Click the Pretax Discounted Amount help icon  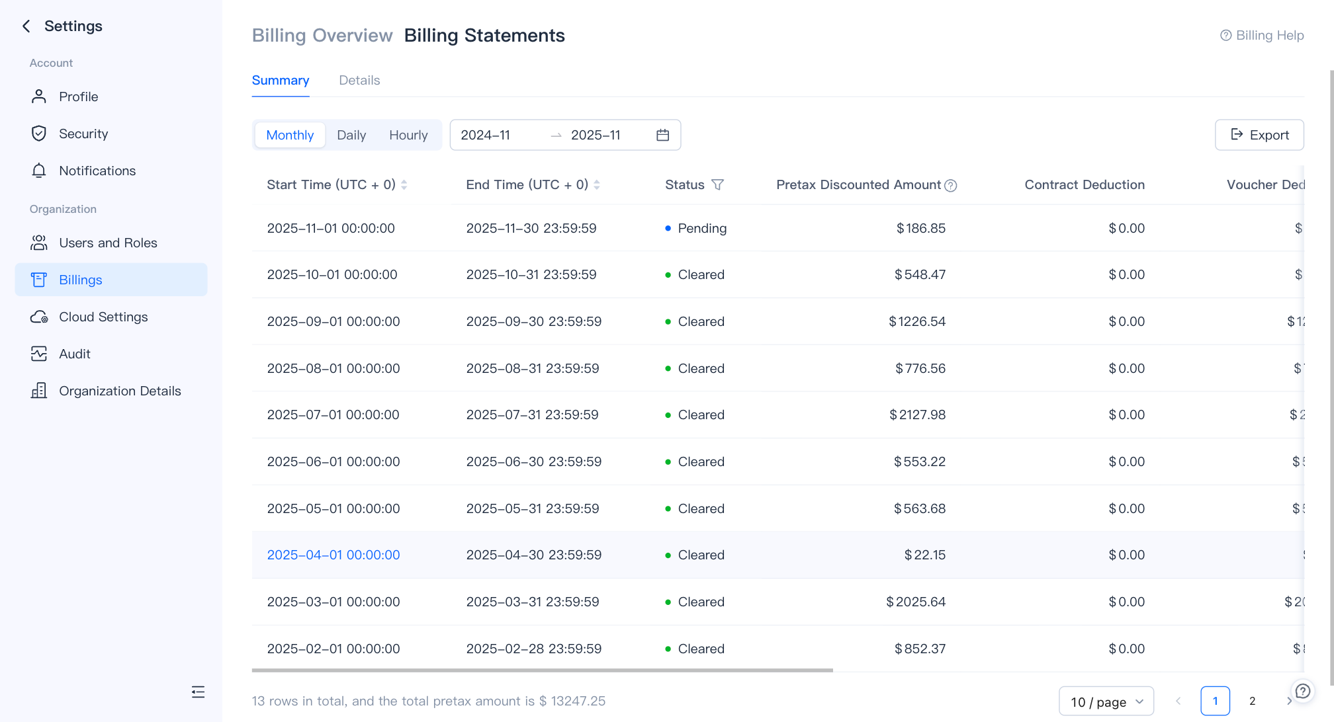[952, 186]
